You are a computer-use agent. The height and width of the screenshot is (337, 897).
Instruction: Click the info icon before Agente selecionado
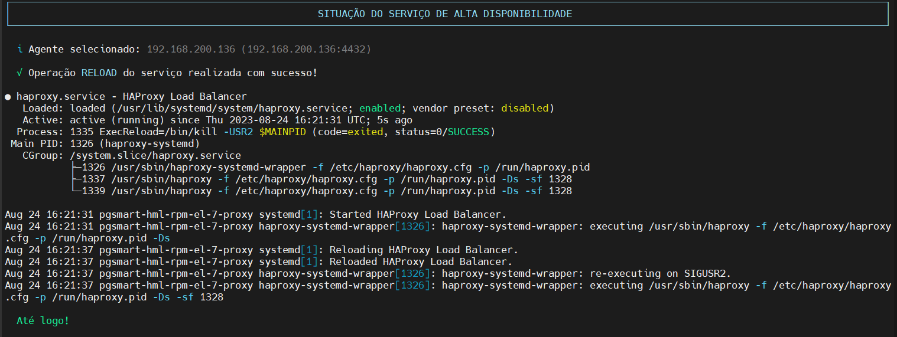tap(20, 49)
